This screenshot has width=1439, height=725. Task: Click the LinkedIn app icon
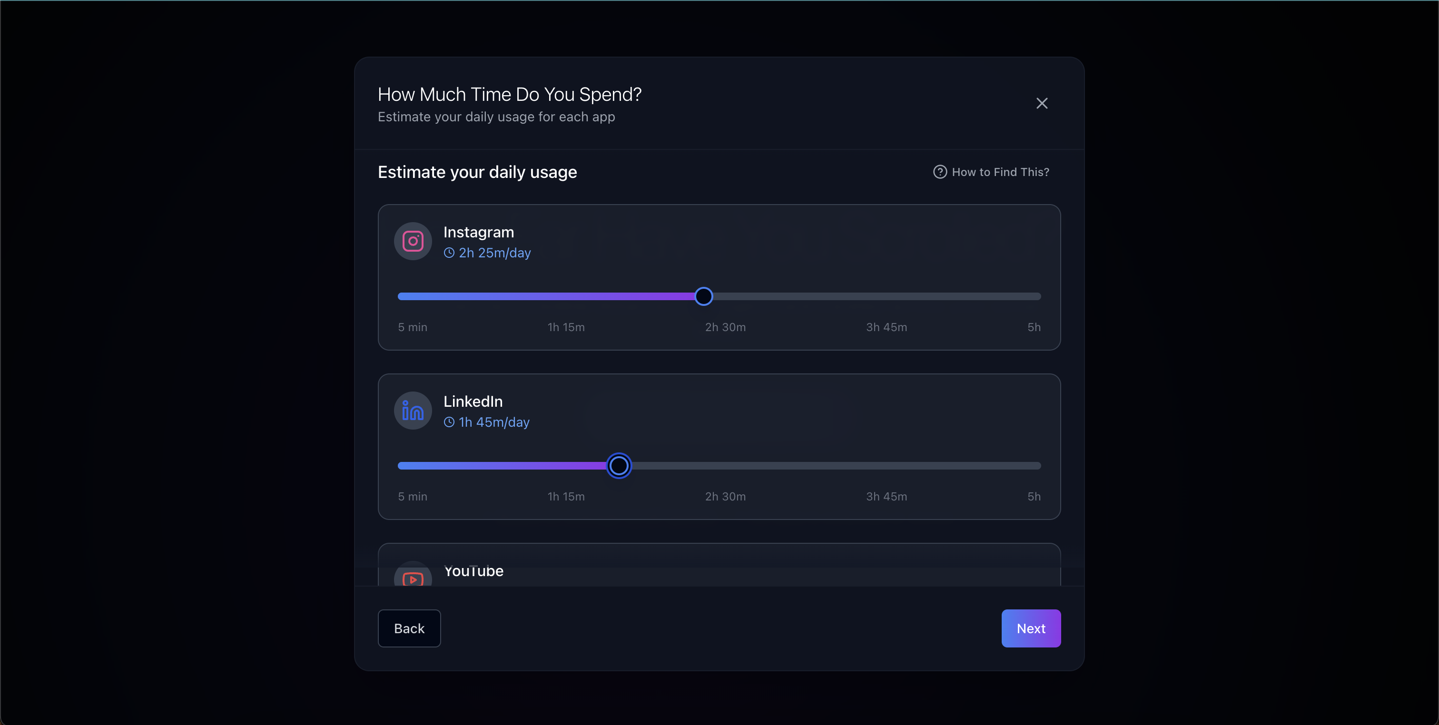413,411
